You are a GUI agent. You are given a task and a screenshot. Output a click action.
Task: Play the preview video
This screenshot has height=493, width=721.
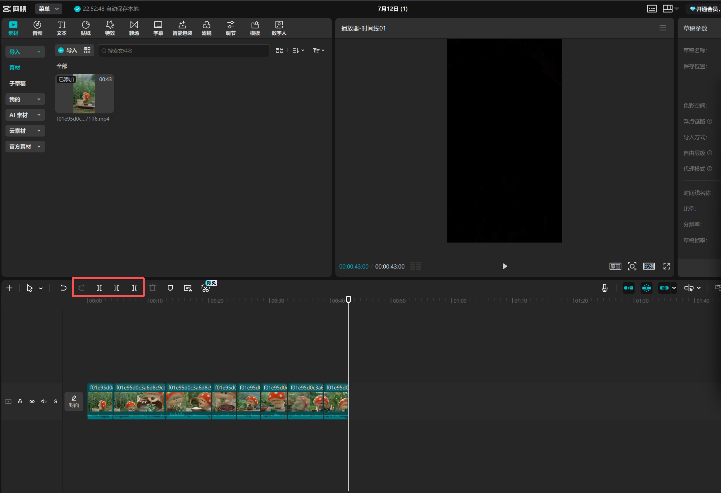point(505,266)
